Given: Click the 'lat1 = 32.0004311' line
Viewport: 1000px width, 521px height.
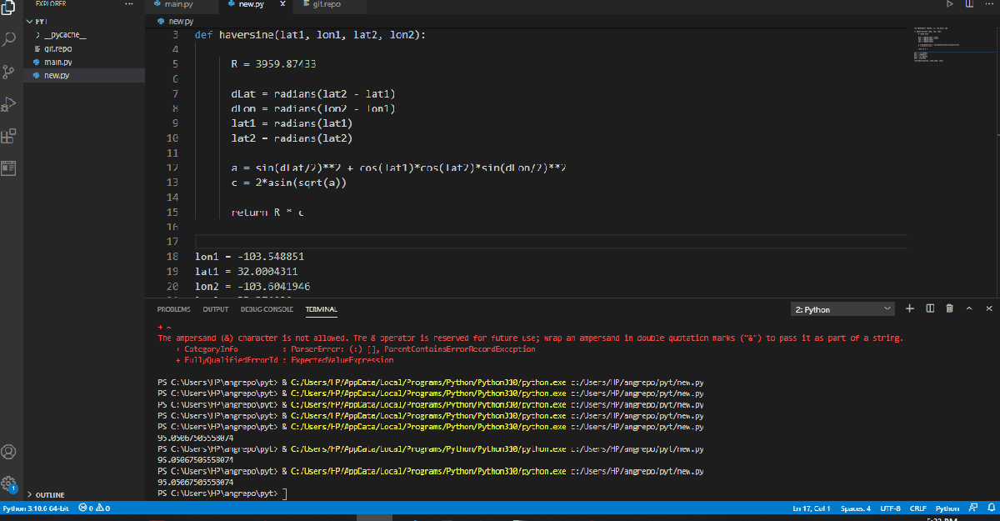Looking at the screenshot, I should coord(247,272).
